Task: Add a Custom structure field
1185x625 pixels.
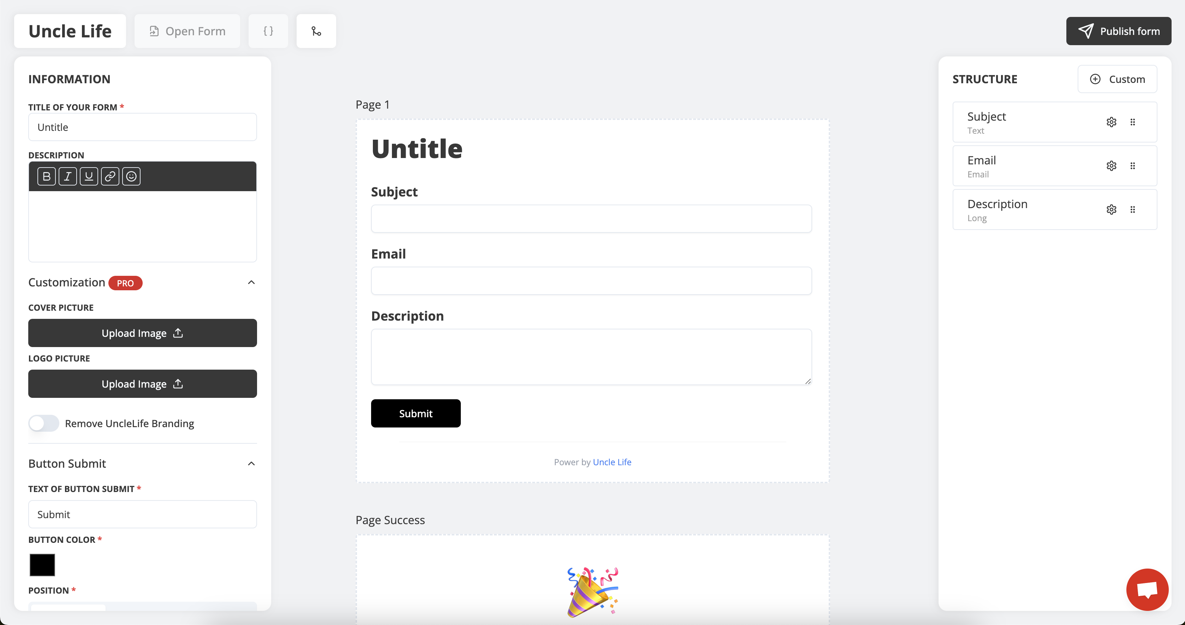Action: 1117,79
